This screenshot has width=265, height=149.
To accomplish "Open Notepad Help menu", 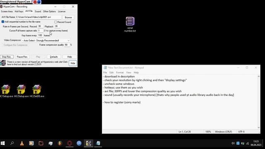I will click(136, 72).
